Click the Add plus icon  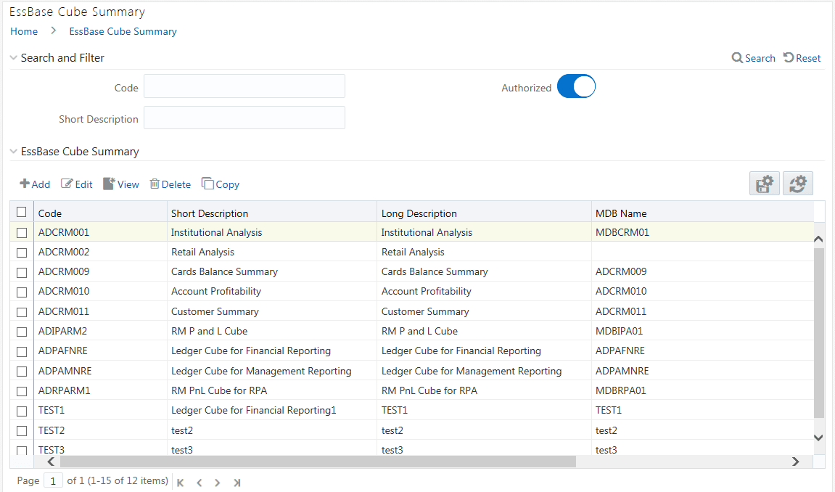[25, 184]
